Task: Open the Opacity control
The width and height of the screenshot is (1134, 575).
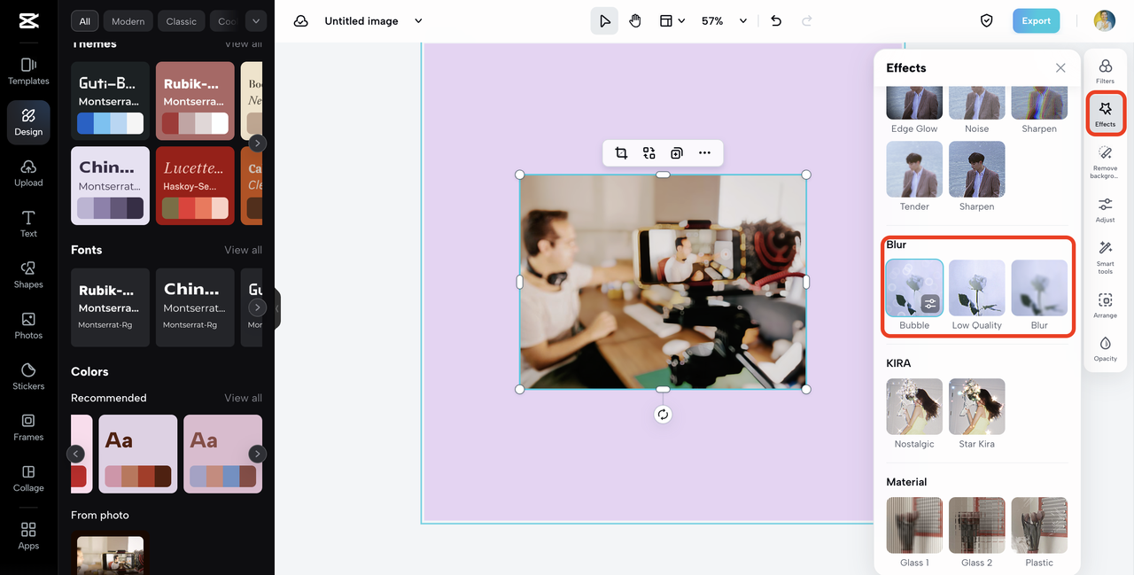Action: coord(1105,348)
